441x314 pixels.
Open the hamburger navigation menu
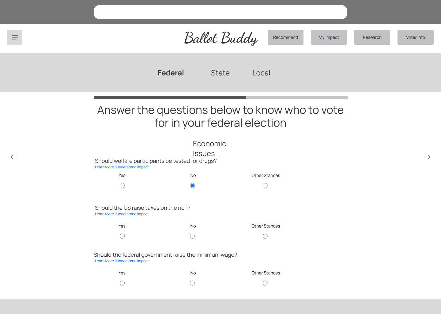pos(14,37)
